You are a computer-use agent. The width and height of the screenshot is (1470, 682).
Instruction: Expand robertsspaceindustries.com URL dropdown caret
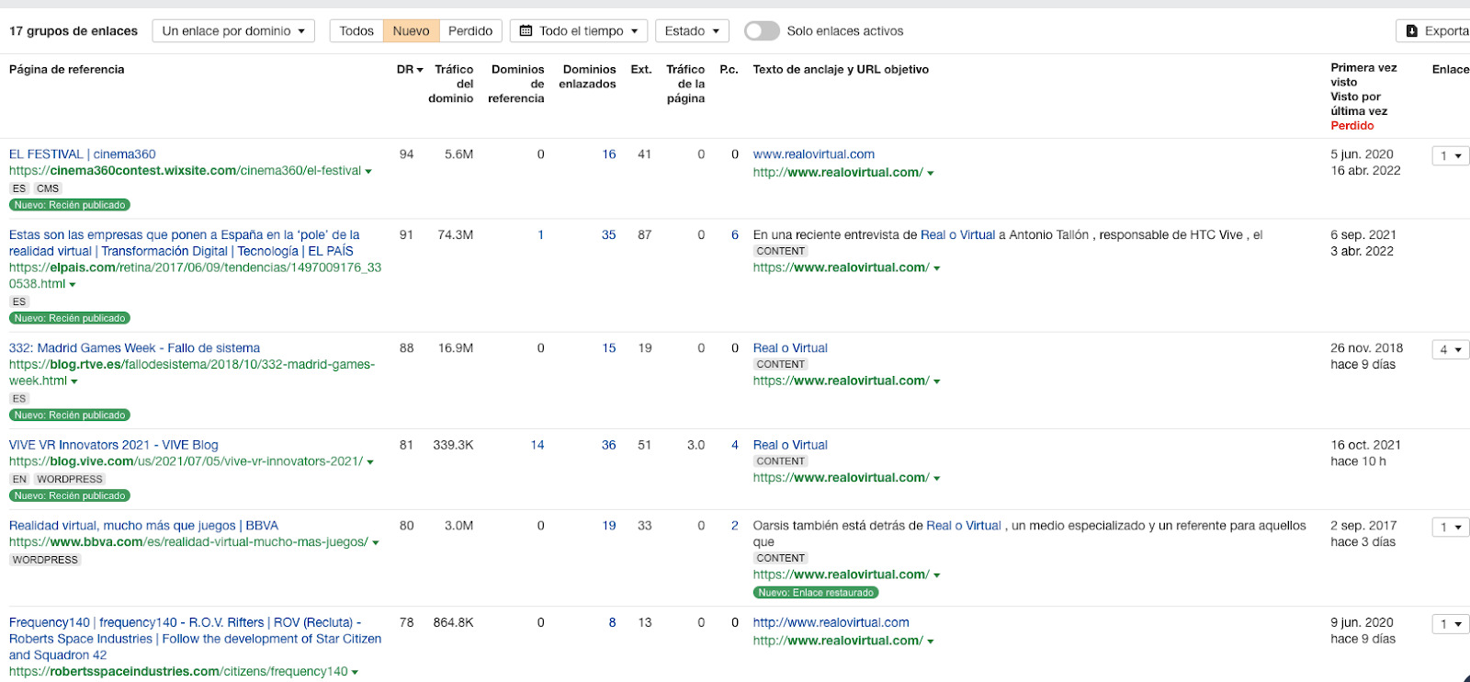(356, 673)
